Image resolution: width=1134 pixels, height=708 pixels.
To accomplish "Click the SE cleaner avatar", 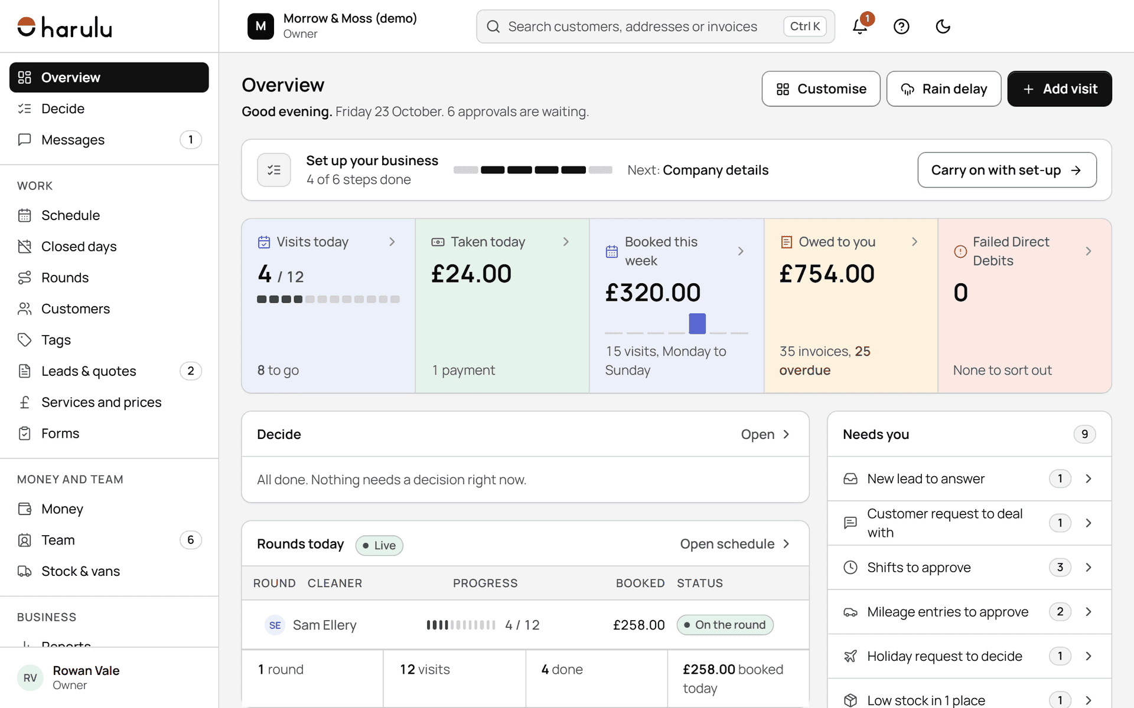I will (x=275, y=625).
